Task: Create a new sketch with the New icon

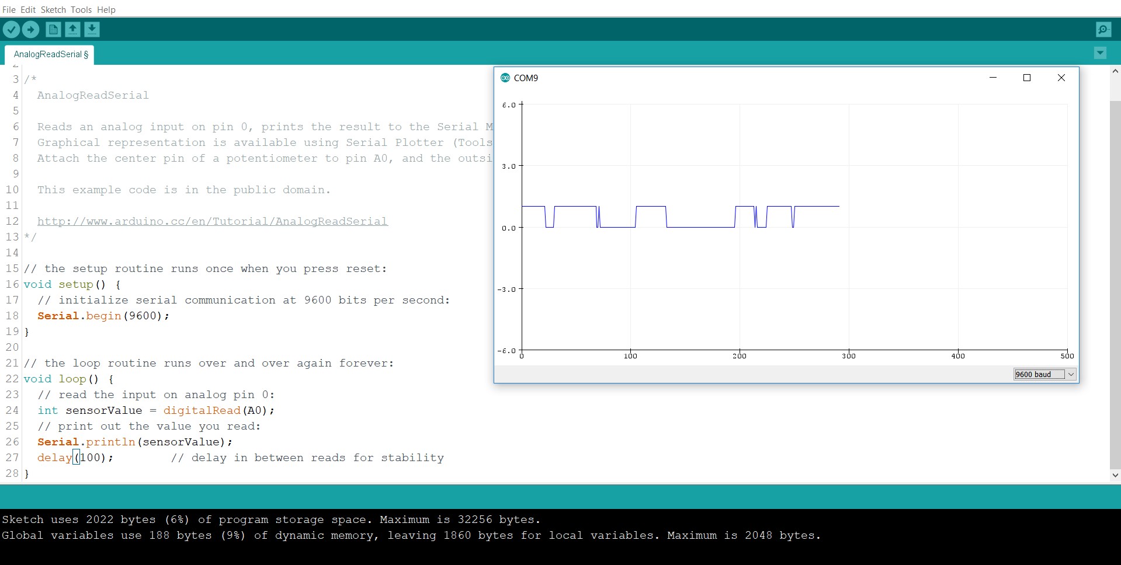Action: click(x=53, y=29)
